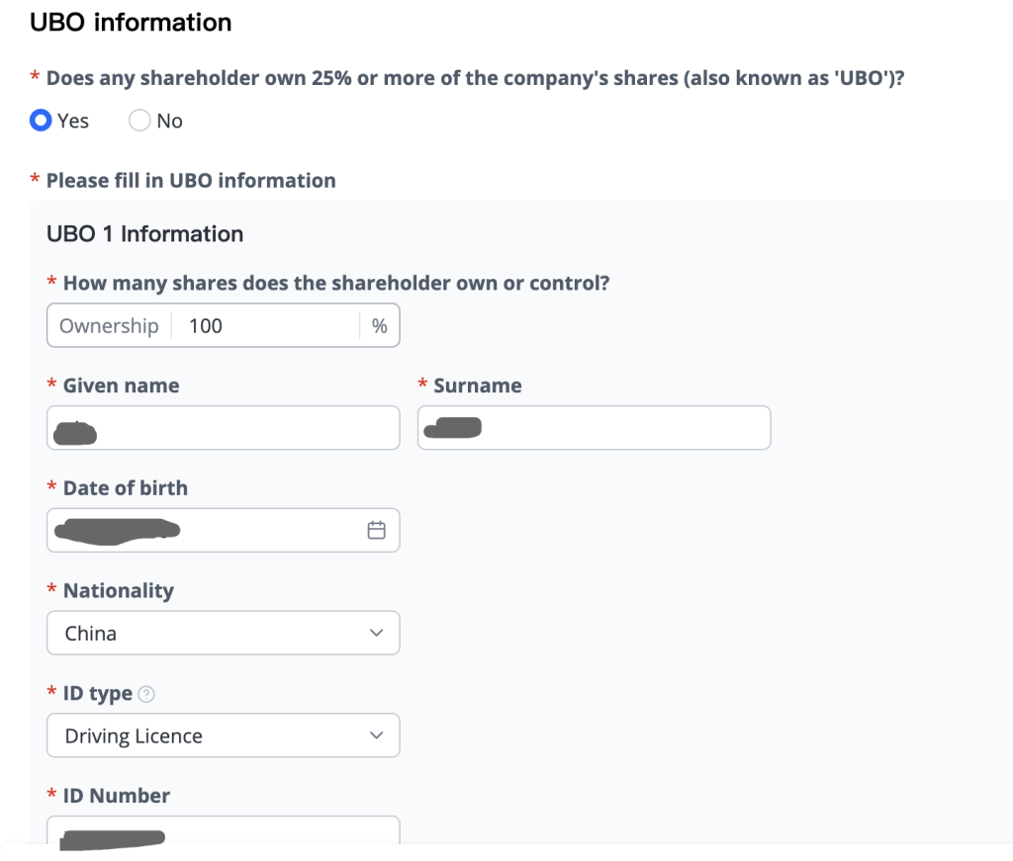1013x861 pixels.
Task: Expand the Driving Licence ID type dropdown
Action: pyautogui.click(x=224, y=735)
